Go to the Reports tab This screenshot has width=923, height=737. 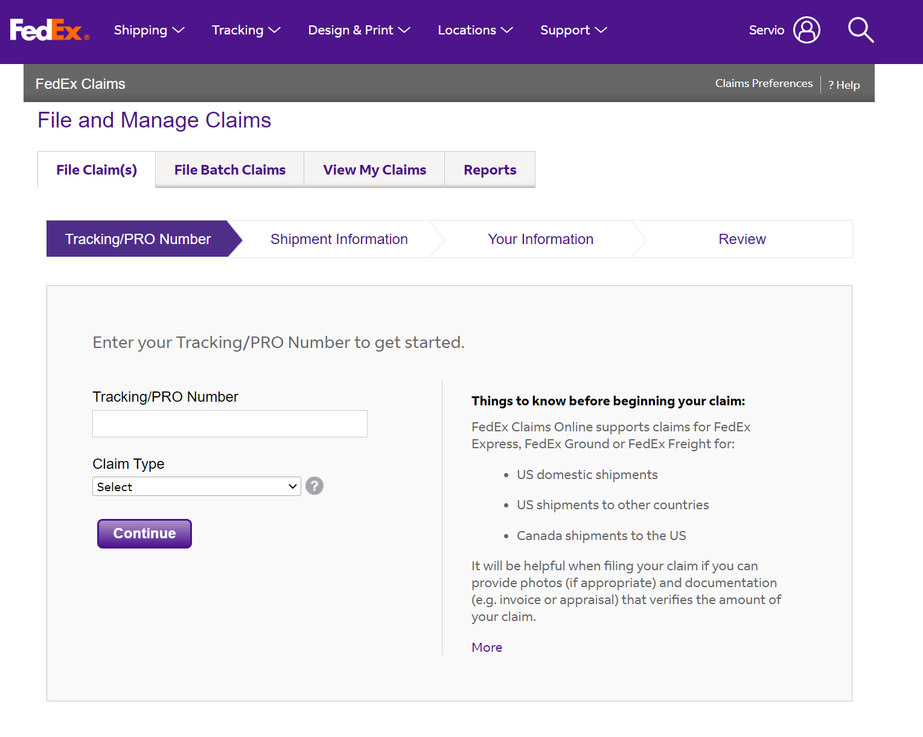[490, 170]
